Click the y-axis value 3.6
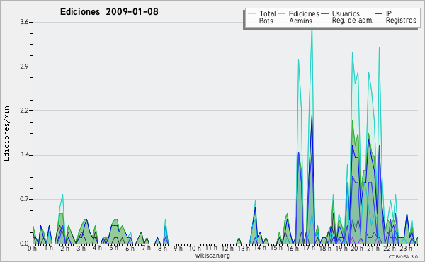 [x=24, y=22]
